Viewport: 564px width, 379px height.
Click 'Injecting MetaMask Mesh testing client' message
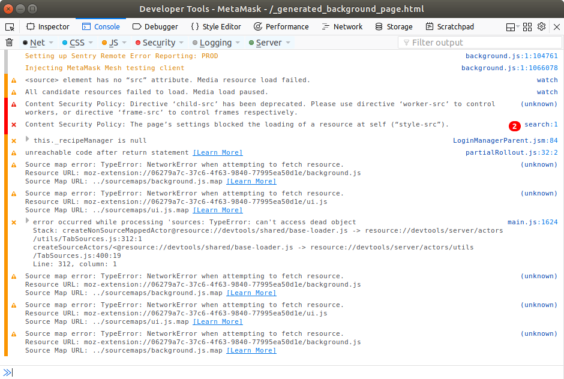[x=104, y=68]
